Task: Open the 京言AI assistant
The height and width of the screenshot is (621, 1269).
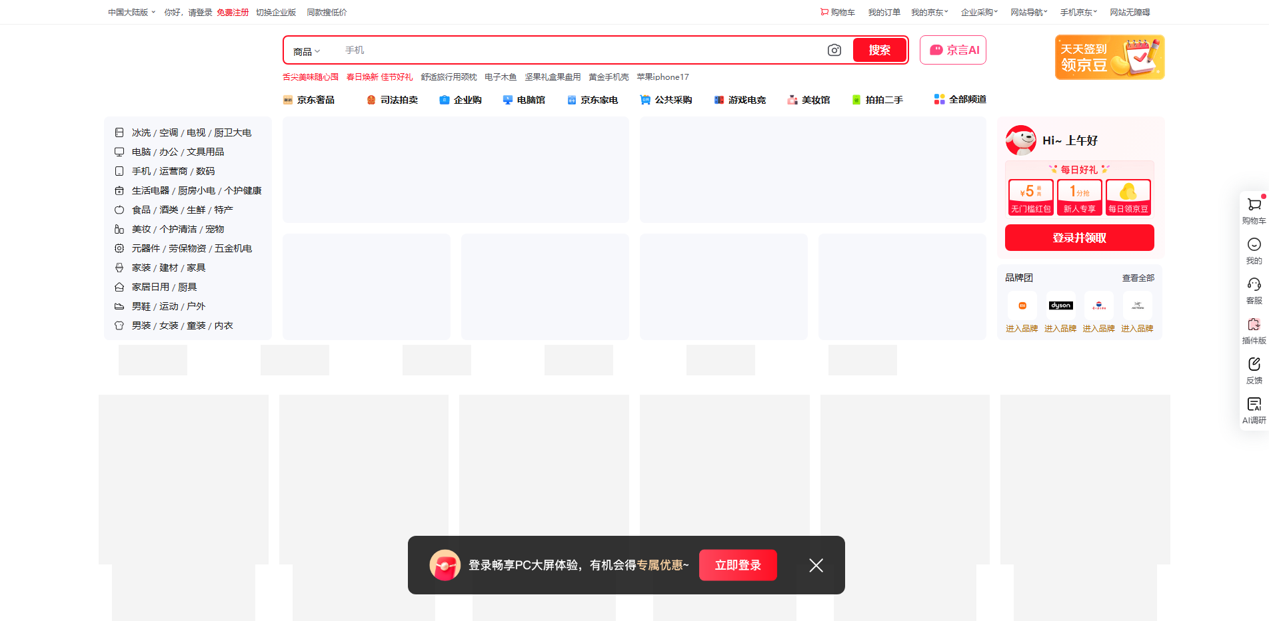Action: 952,50
